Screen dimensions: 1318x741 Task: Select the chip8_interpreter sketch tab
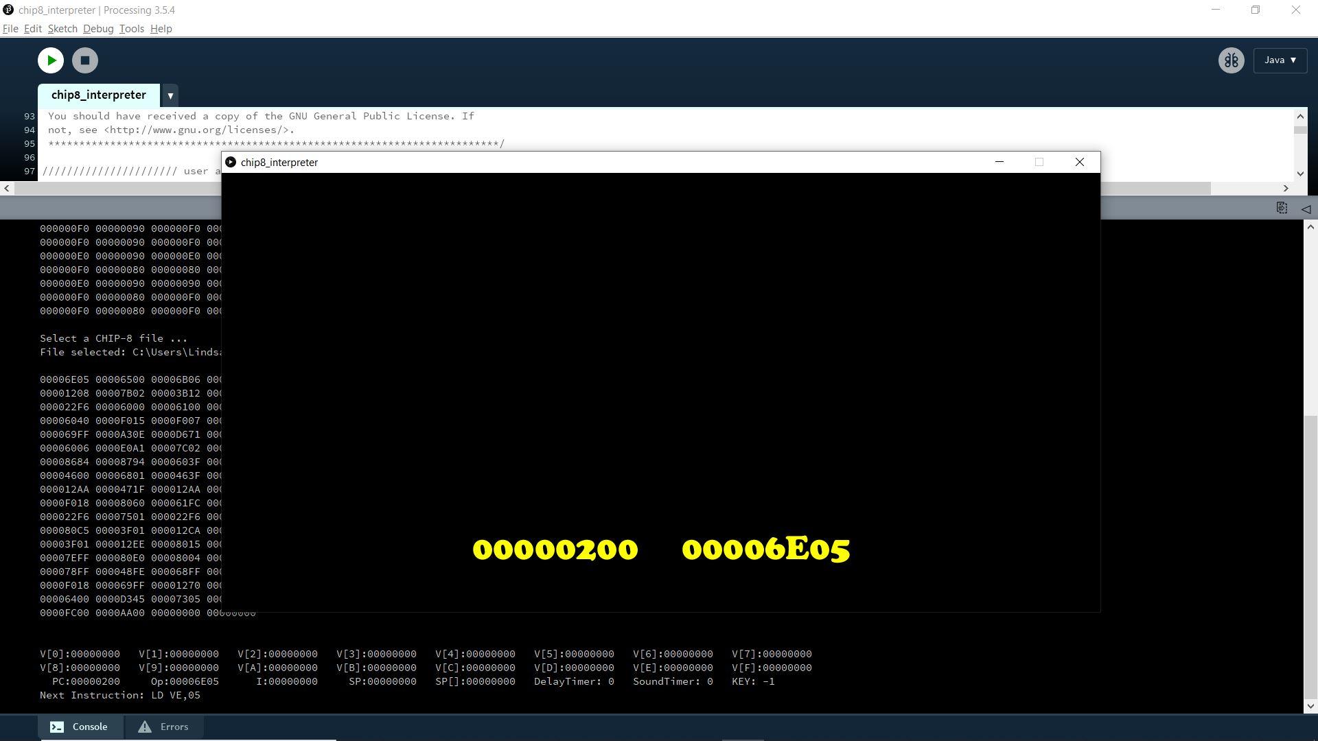pyautogui.click(x=98, y=95)
